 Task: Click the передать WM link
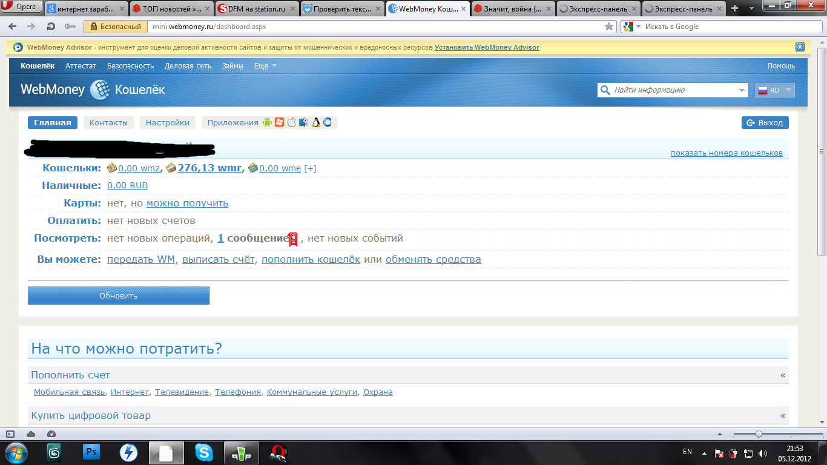click(x=141, y=260)
